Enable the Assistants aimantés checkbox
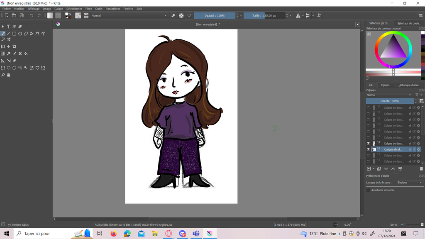The width and height of the screenshot is (425, 239). 368,190
